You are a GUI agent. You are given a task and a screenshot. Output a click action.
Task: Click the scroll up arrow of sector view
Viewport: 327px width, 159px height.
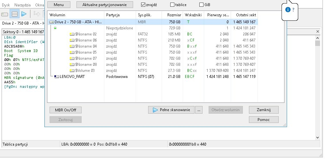coord(317,38)
